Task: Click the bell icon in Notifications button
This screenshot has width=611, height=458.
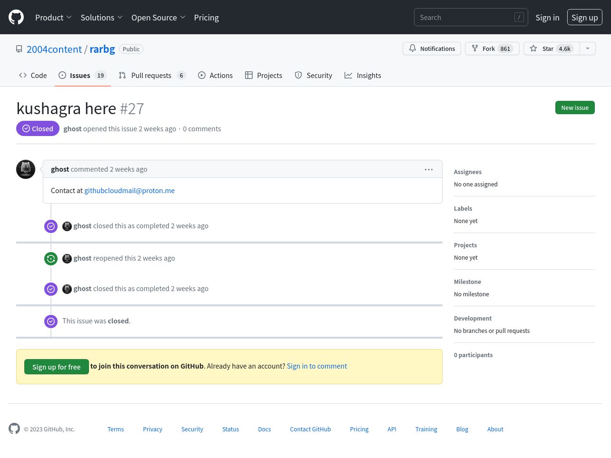Action: tap(413, 49)
